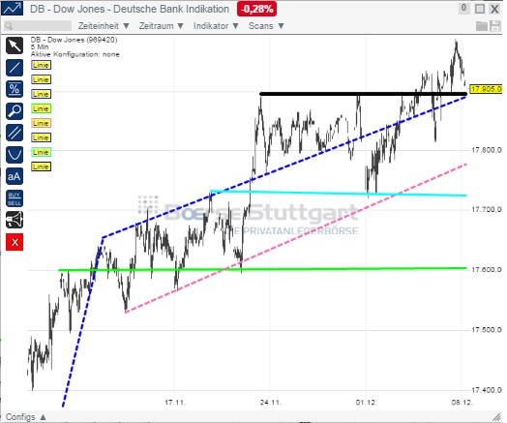
Task: Click the 17.400,0 price axis label
Action: (487, 390)
